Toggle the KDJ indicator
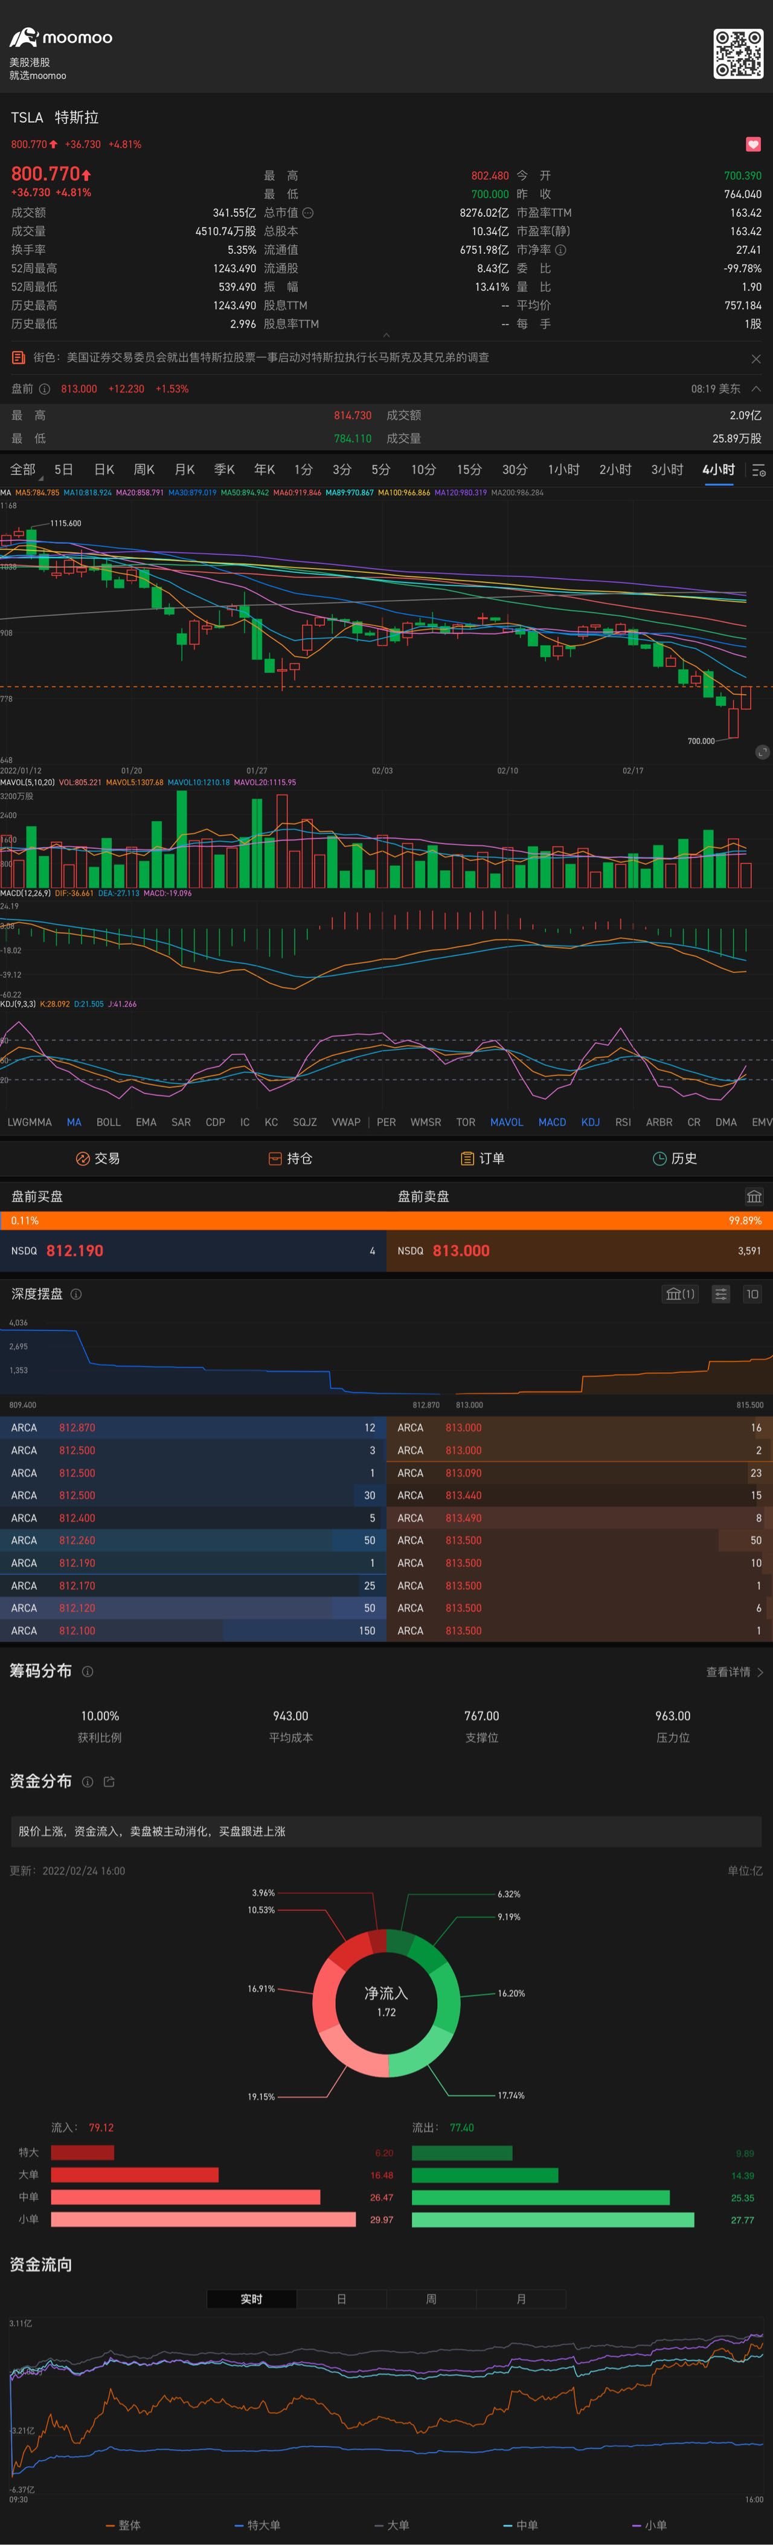Viewport: 773px width, 2545px height. click(591, 1122)
